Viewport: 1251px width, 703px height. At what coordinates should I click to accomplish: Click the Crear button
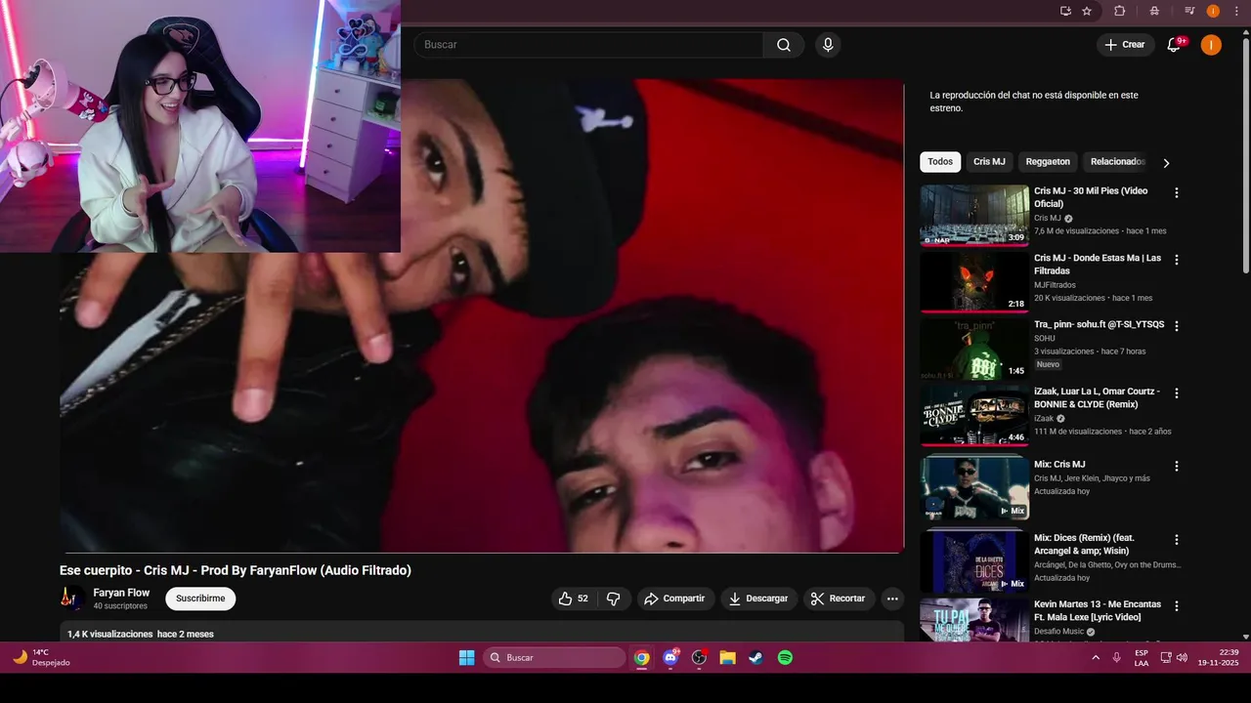(1125, 45)
